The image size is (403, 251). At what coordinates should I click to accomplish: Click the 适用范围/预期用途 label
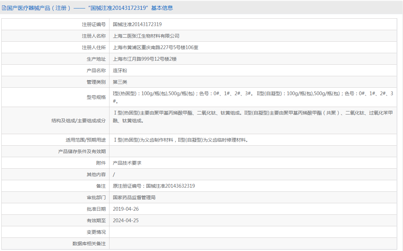(x=86, y=140)
